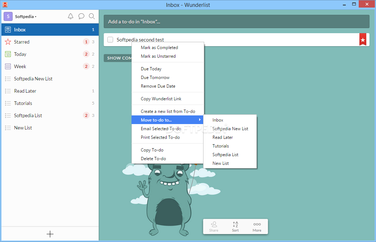This screenshot has height=242, width=376.
Task: Move the to-do to New List in the submenu
Action: (230, 163)
